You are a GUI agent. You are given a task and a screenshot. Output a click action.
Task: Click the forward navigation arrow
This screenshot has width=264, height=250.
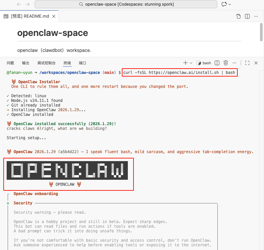(28, 4)
